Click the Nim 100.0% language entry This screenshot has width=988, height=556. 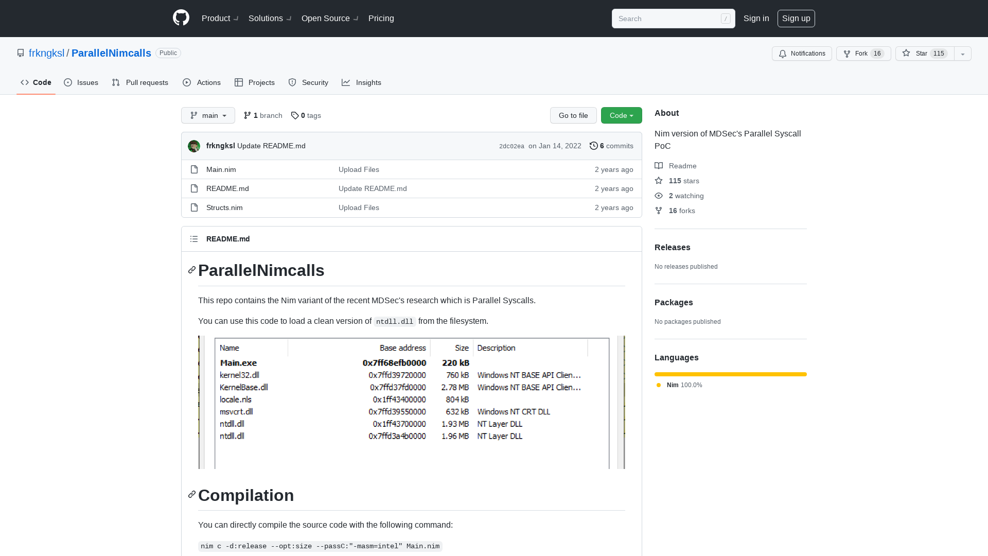[679, 385]
